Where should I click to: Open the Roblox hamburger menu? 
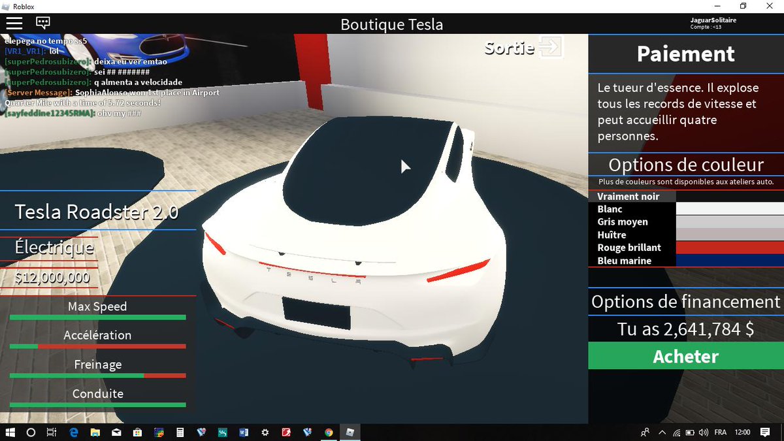coord(14,23)
